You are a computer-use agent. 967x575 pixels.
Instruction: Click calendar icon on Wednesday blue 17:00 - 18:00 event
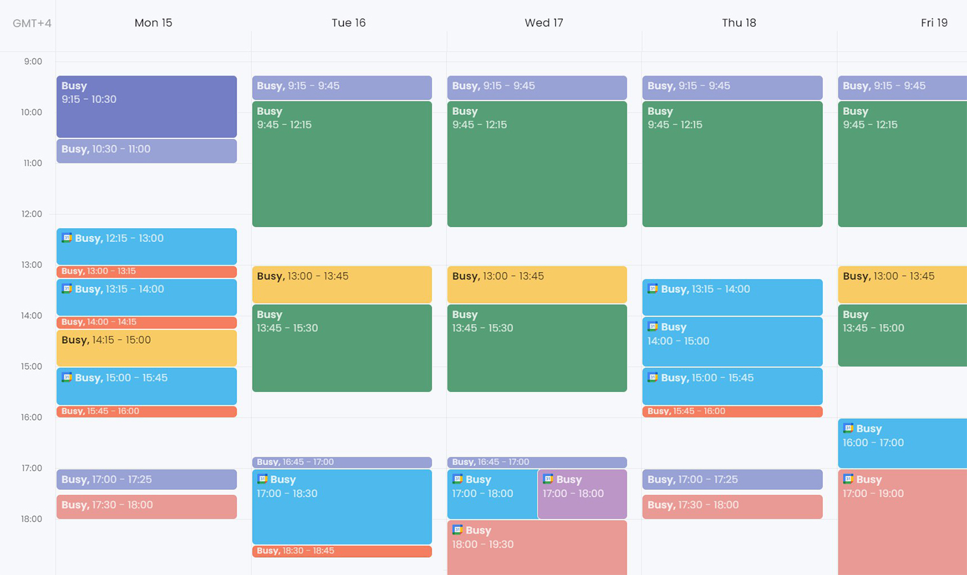[457, 479]
